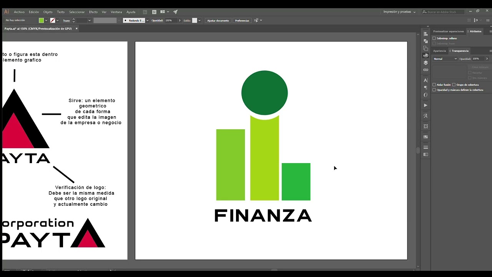Open the Estilo graphic style dropdown
Viewport: 492px width, 277px height.
(x=199, y=20)
